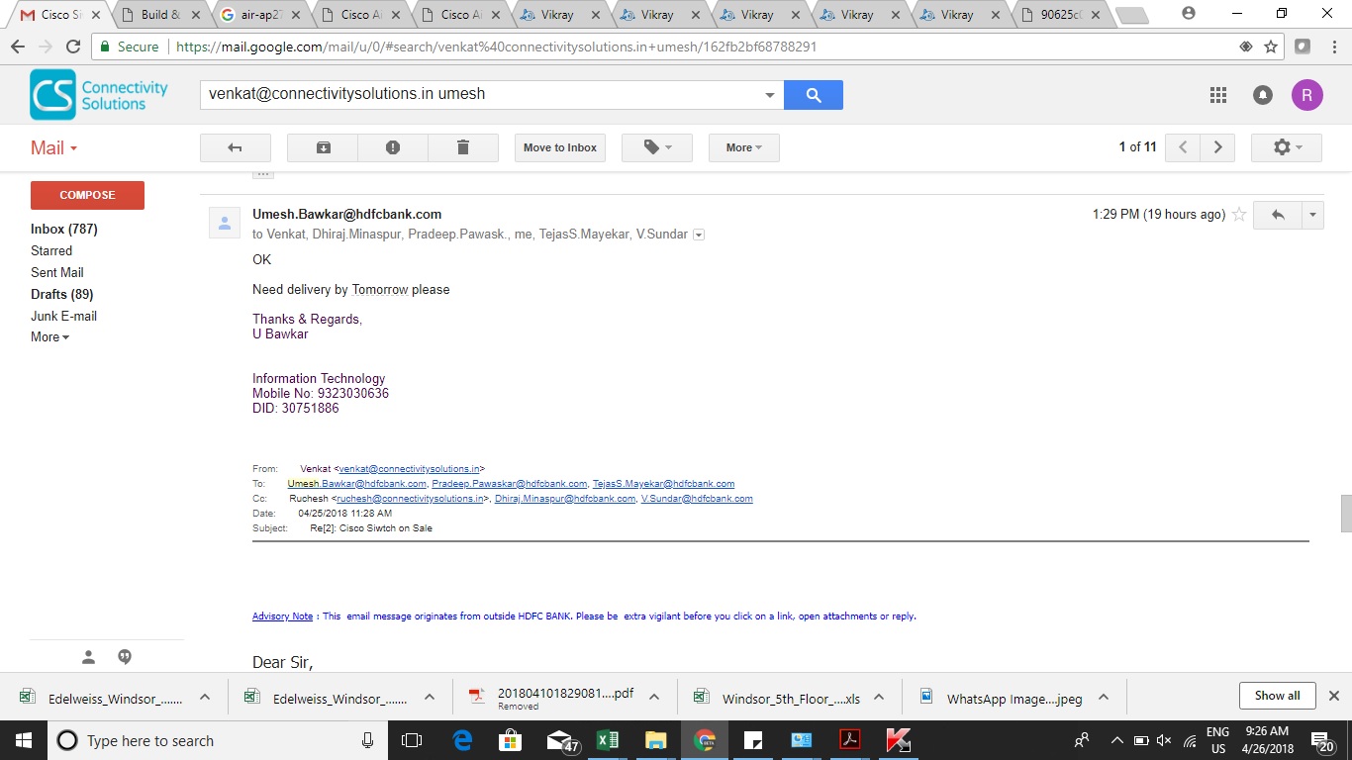Viewport: 1352px width, 760px height.
Task: Click the Move to Inbox button
Action: click(x=559, y=147)
